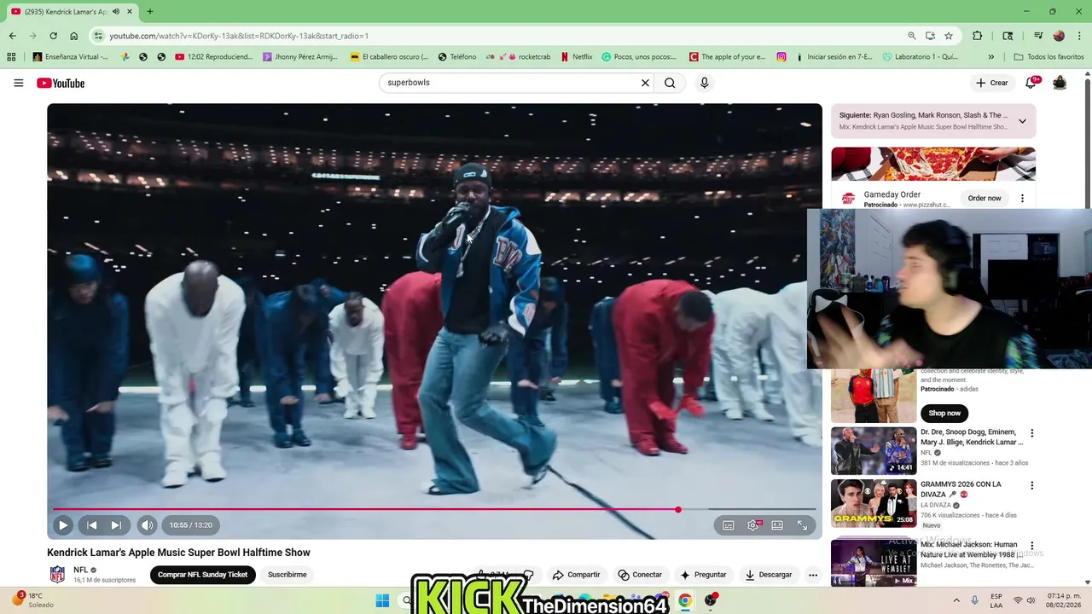Open the YouTube hamburger guide menu
Screen dimensions: 1092x614
(x=19, y=83)
